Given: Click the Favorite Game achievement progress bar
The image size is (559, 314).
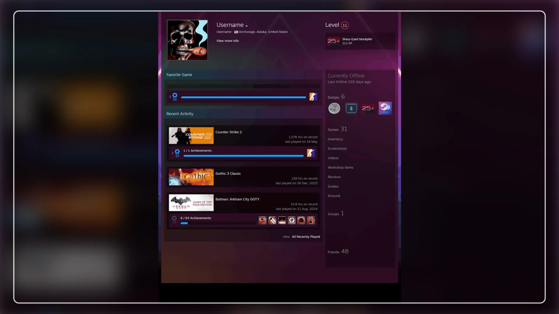Looking at the screenshot, I should (243, 97).
